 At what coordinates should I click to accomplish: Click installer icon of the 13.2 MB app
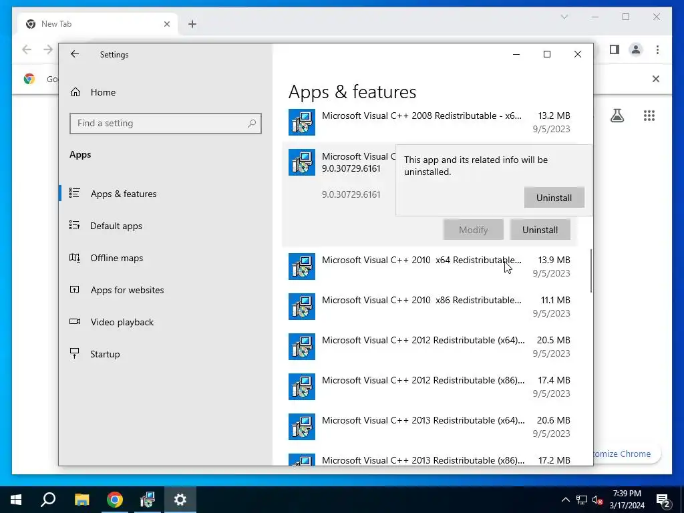tap(302, 122)
